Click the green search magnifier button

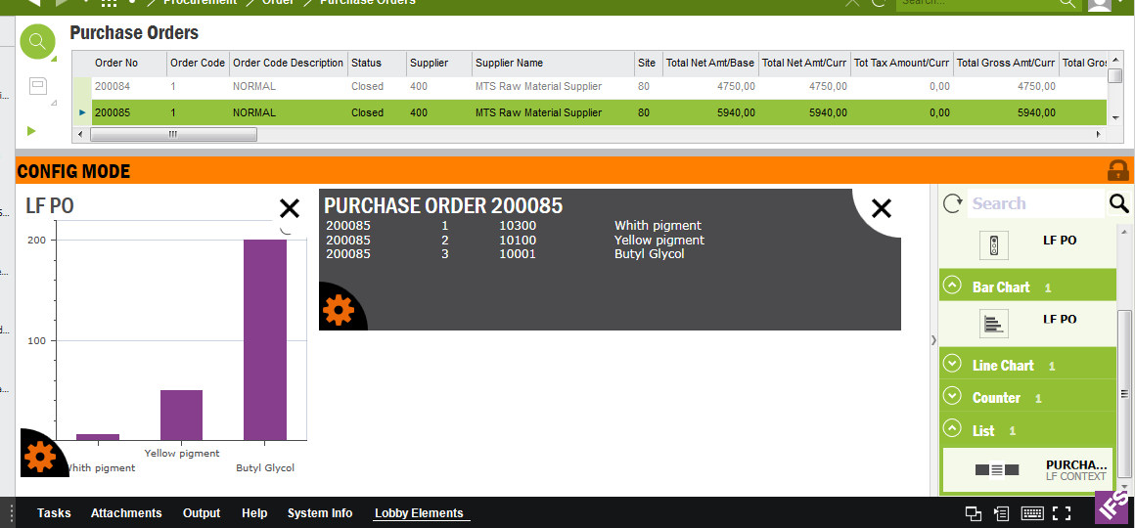pyautogui.click(x=37, y=41)
